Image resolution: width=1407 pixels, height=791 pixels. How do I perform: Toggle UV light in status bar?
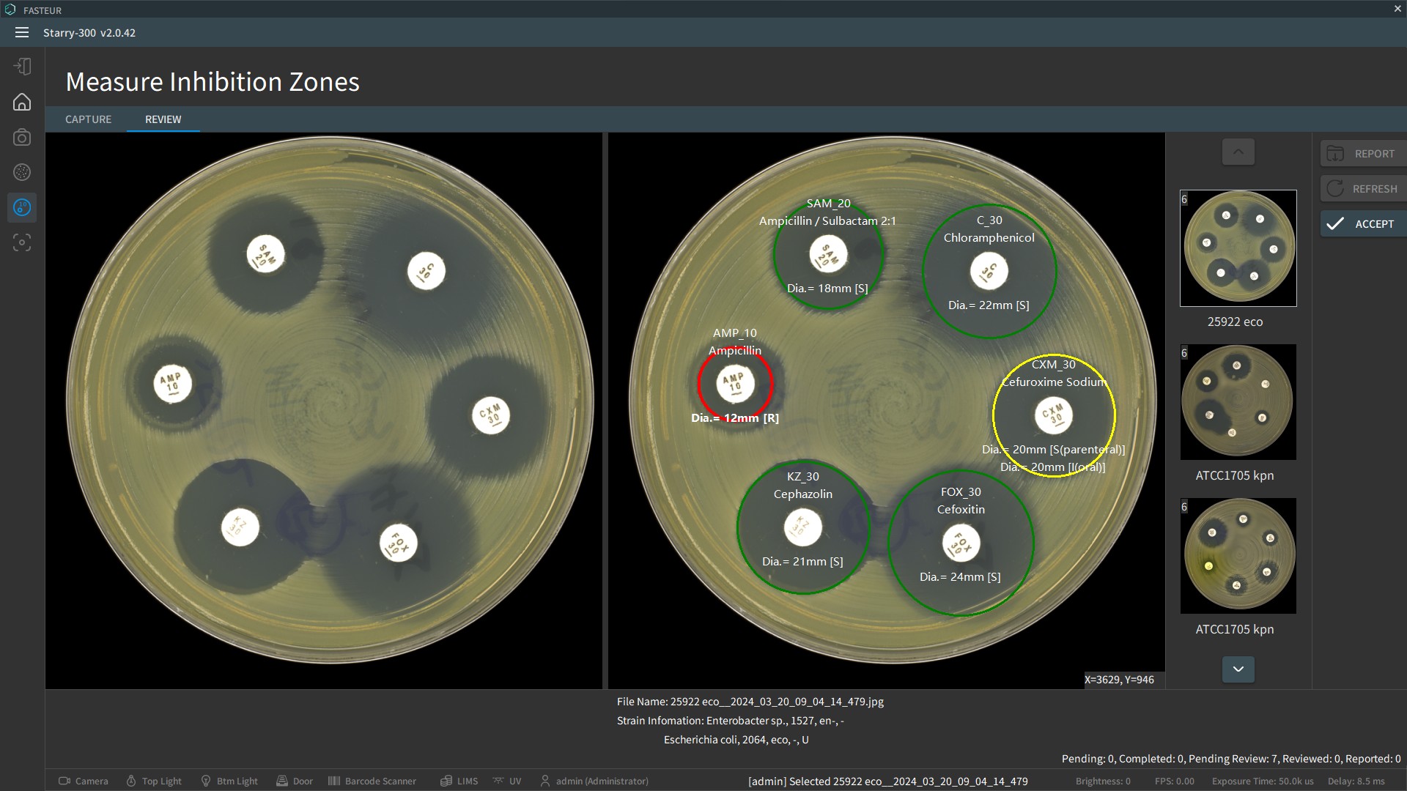pos(507,781)
